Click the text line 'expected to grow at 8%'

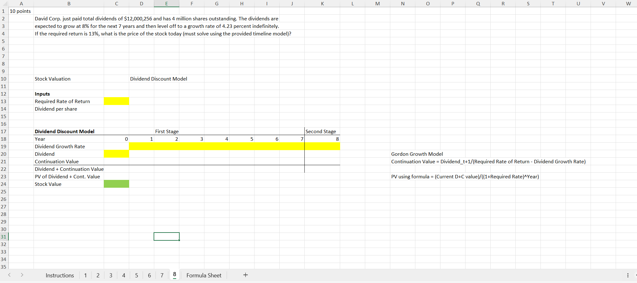[157, 26]
